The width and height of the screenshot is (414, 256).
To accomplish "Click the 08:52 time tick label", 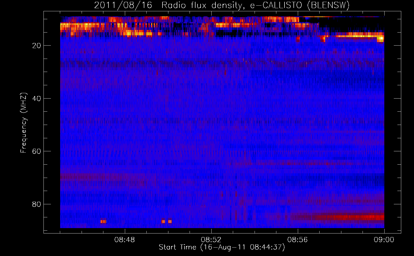I will click(x=211, y=240).
